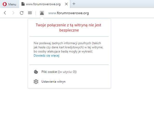Viewport: 154px width, 117px height.
Task: Click the warning description paragraph text
Action: 68,47
